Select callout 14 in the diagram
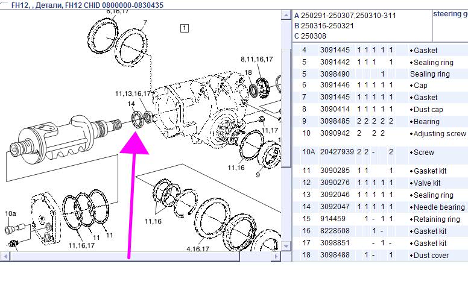The width and height of the screenshot is (468, 302). coord(131,104)
